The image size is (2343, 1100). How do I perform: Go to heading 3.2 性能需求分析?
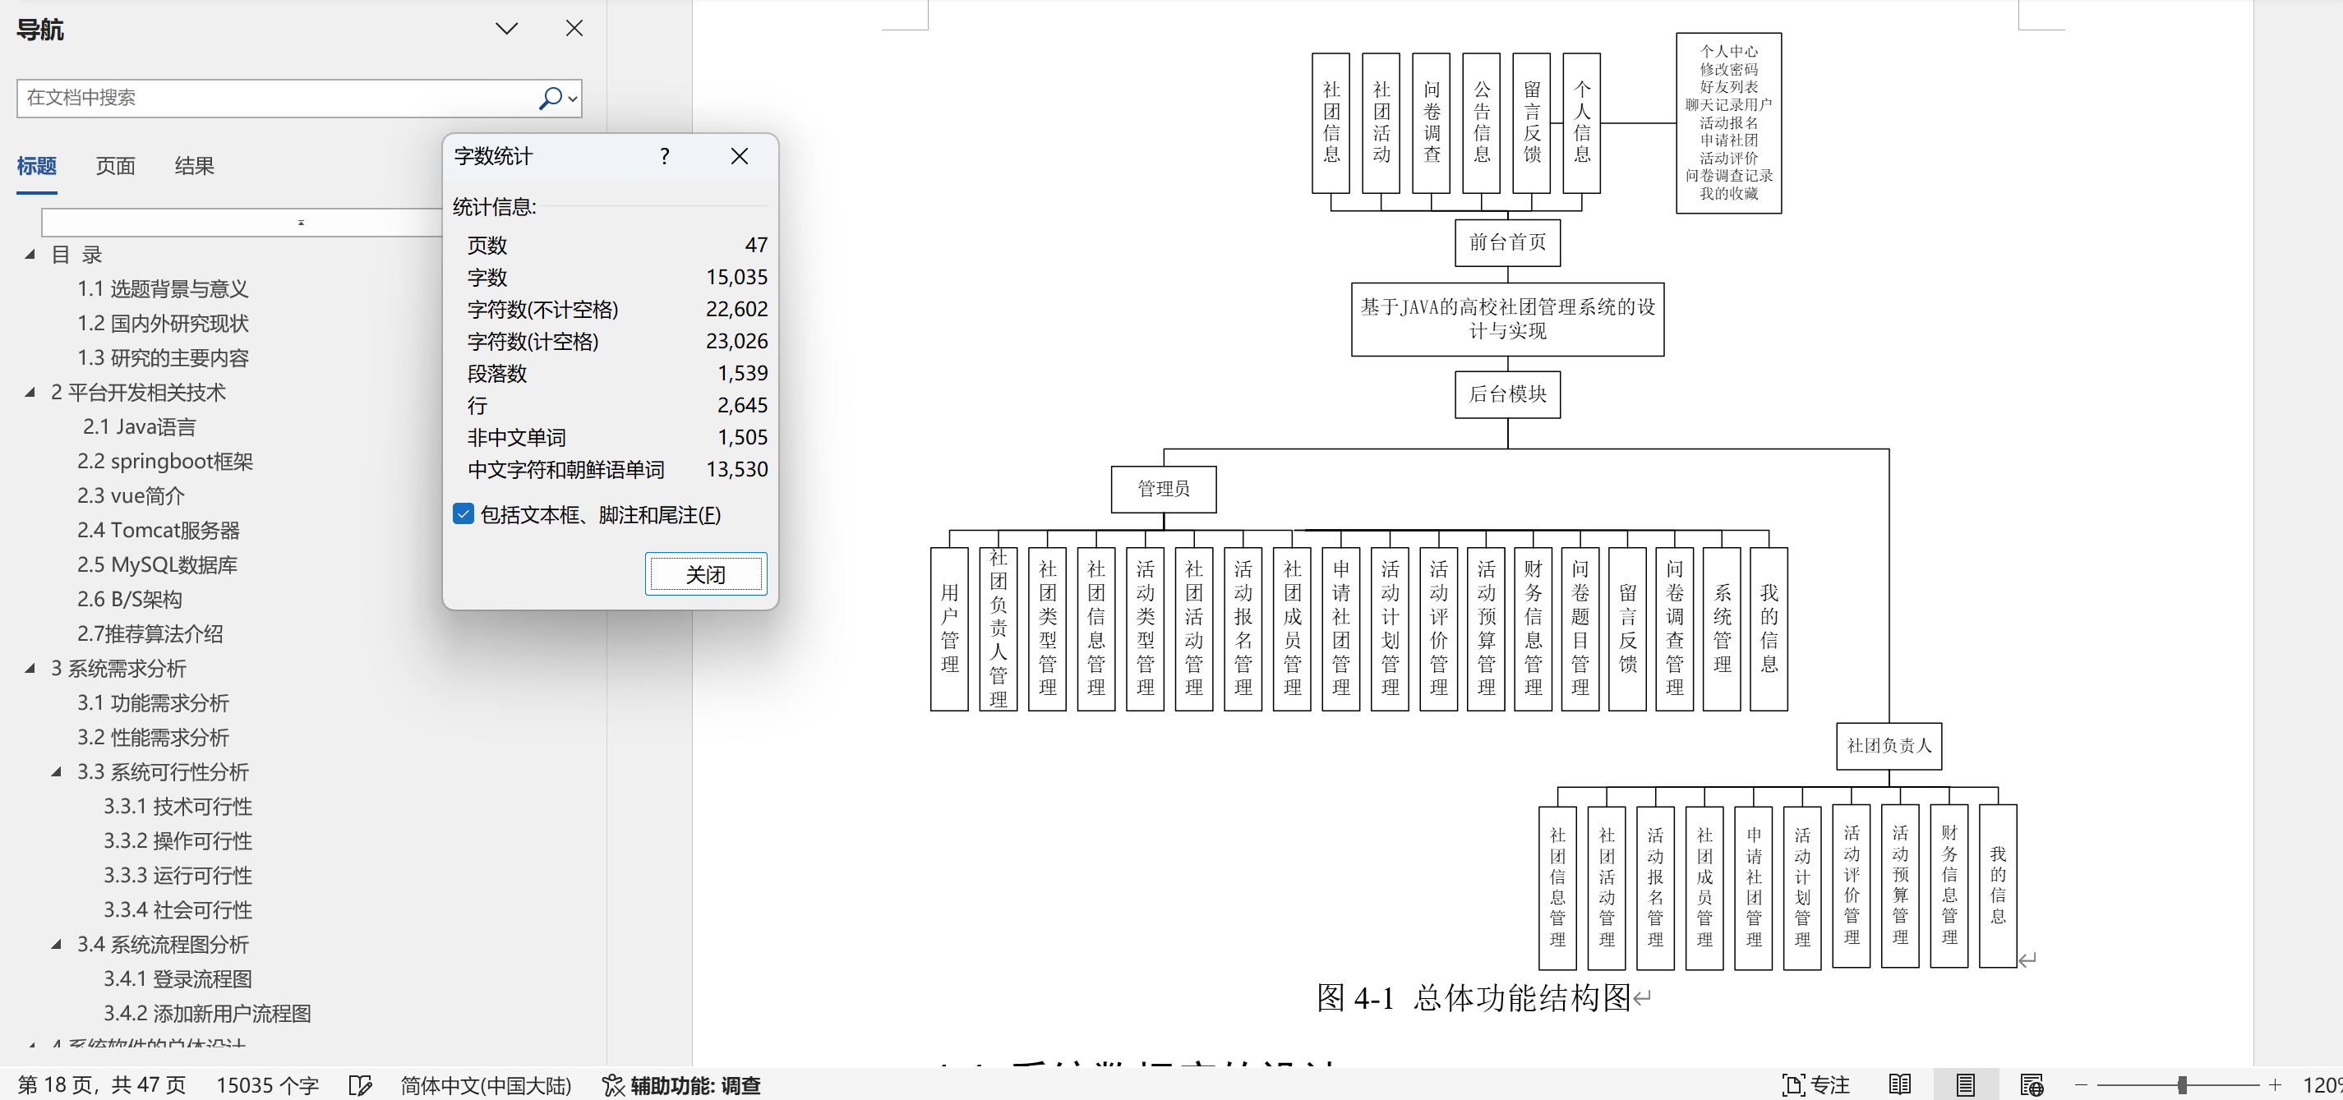click(x=153, y=739)
